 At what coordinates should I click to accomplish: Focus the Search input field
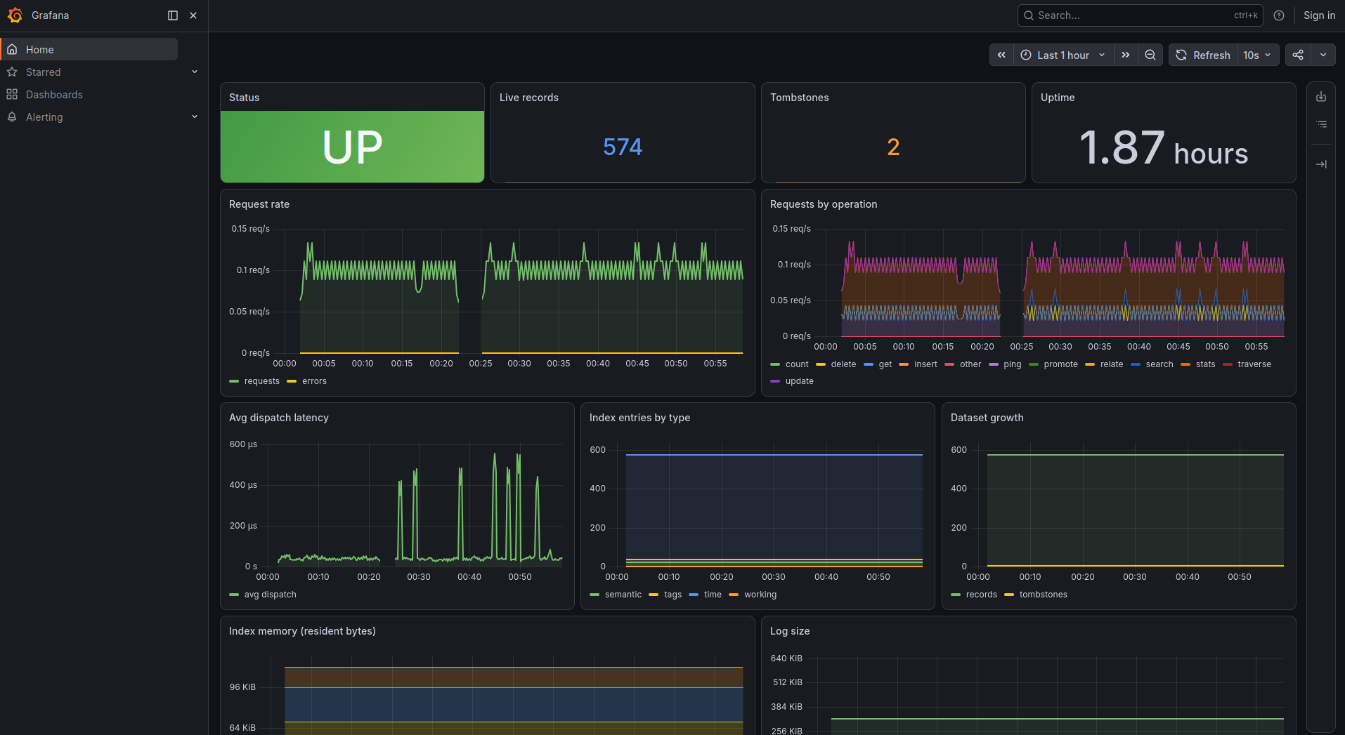[x=1140, y=15]
